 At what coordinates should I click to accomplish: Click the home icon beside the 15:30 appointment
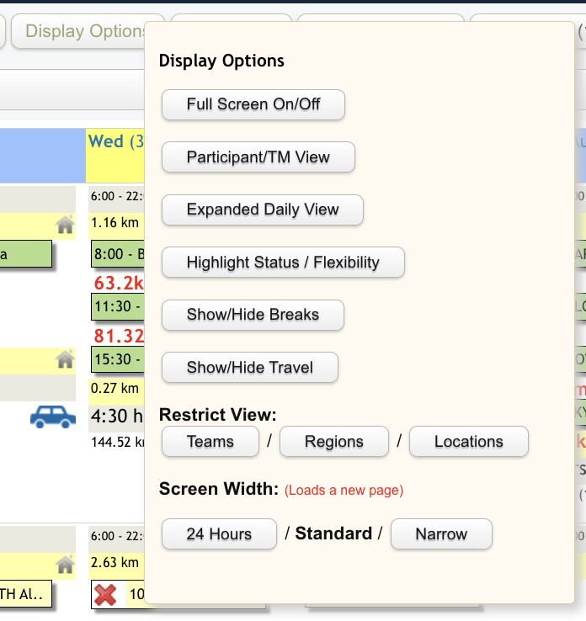coord(65,358)
